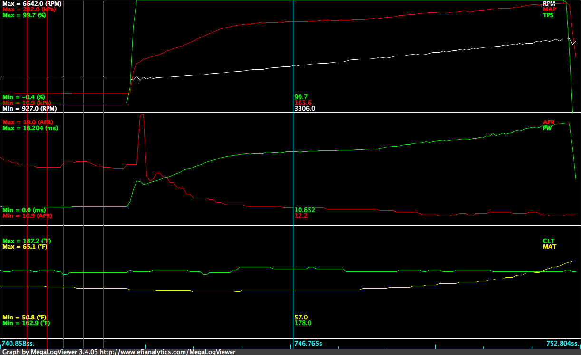Select the Max 19.0 AFR readout
The width and height of the screenshot is (581, 355).
(29, 121)
